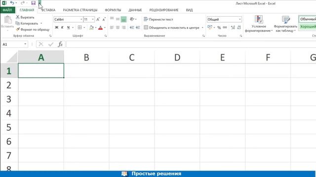Decrease indent icon
Image resolution: width=316 pixels, height=177 pixels.
click(x=132, y=28)
